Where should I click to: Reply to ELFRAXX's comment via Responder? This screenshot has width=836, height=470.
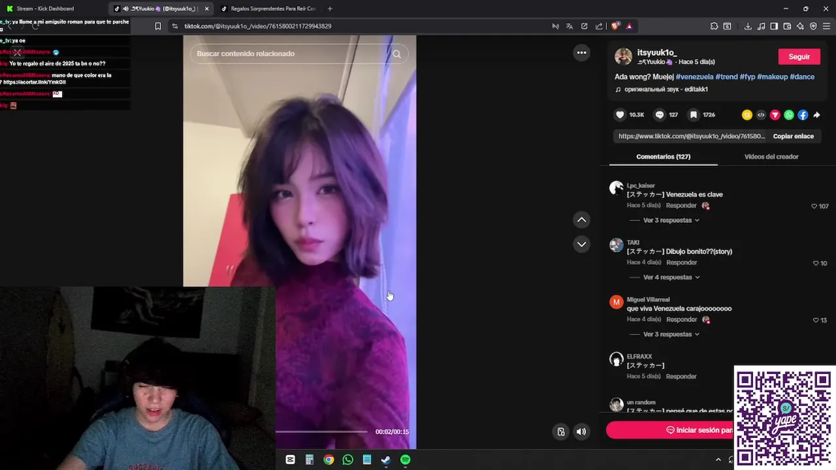click(x=681, y=377)
